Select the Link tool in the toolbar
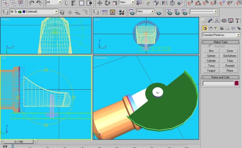The height and width of the screenshot is (148, 242). coord(6,3)
